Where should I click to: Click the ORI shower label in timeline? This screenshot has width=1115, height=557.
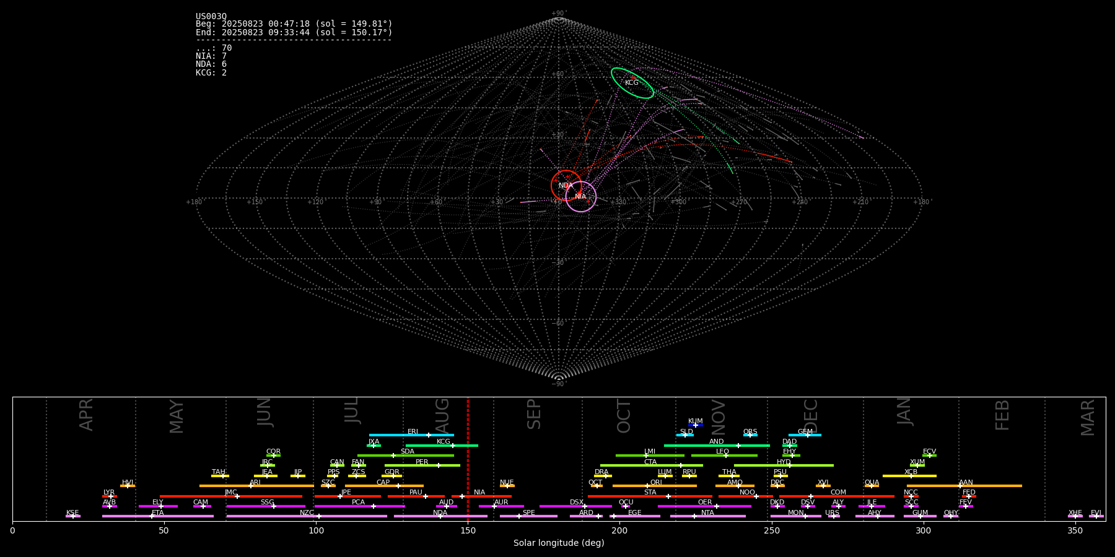click(656, 483)
